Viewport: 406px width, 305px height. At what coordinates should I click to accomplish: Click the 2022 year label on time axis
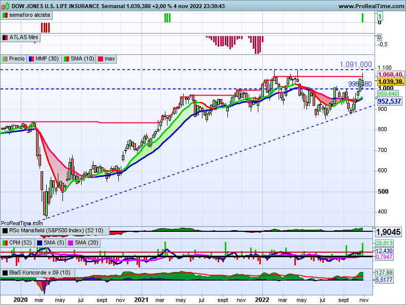coord(262,300)
